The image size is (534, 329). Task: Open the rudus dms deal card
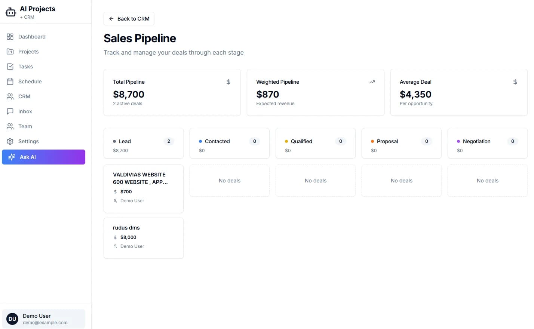pyautogui.click(x=143, y=238)
